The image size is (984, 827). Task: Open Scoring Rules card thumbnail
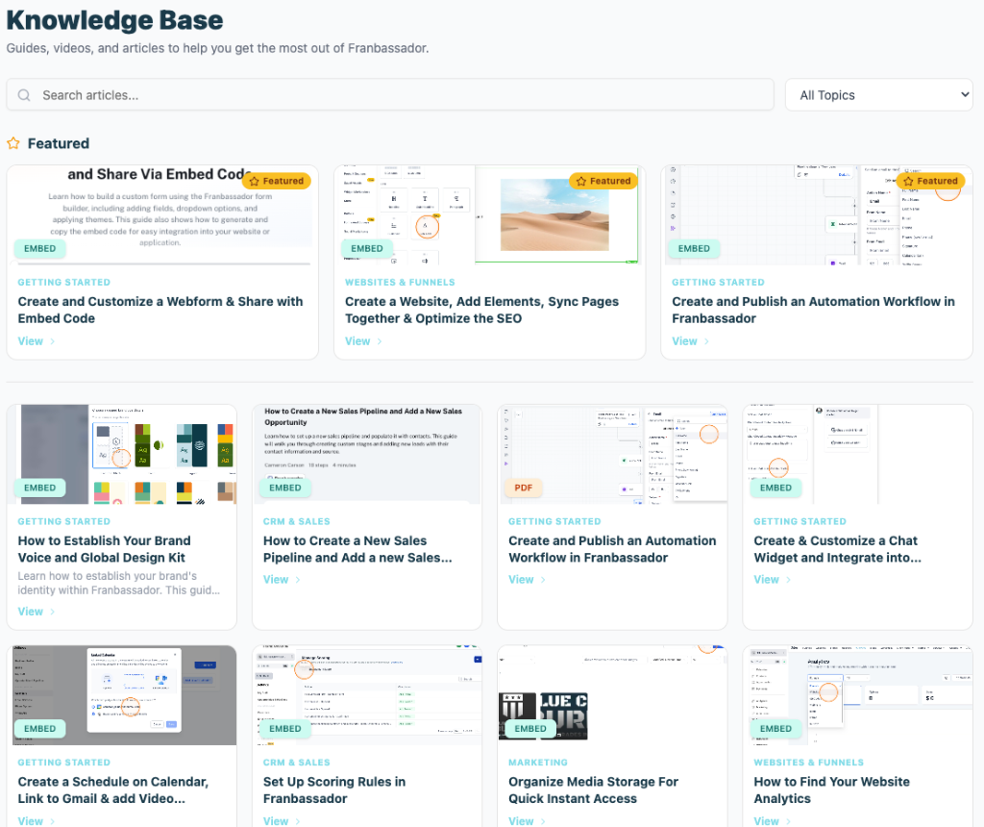367,695
